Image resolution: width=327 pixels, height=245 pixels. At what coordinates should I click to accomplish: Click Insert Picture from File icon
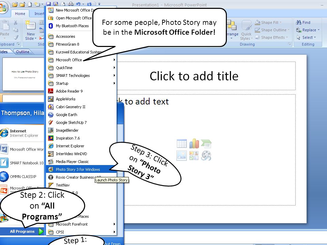click(182, 156)
